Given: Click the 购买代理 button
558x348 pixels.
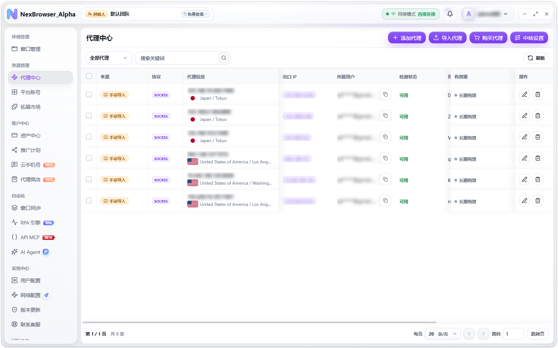Looking at the screenshot, I should (x=489, y=38).
